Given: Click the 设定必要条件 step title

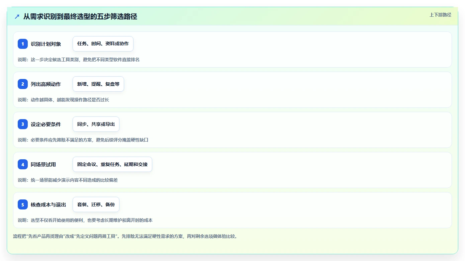Looking at the screenshot, I should [46, 124].
